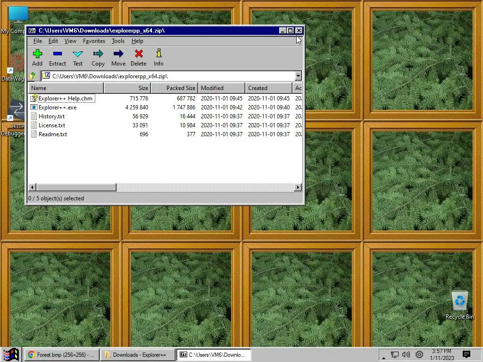This screenshot has height=362, width=483.
Task: Go up one folder level icon
Action: coord(33,76)
